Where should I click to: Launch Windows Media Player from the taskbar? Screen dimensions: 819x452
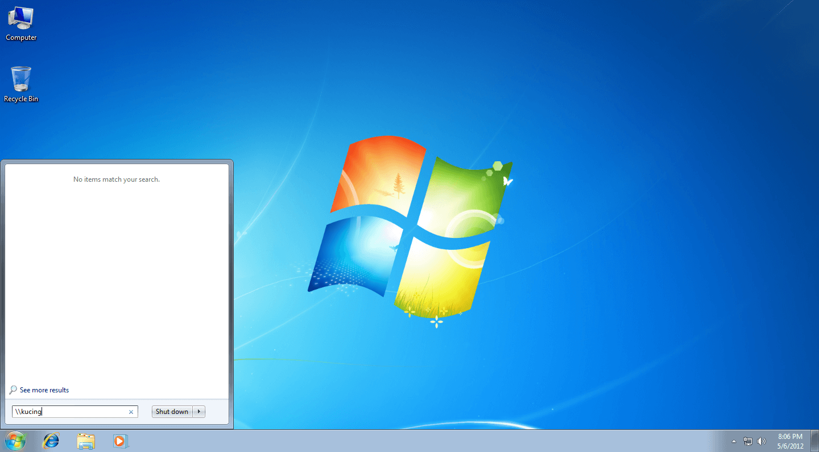click(121, 441)
